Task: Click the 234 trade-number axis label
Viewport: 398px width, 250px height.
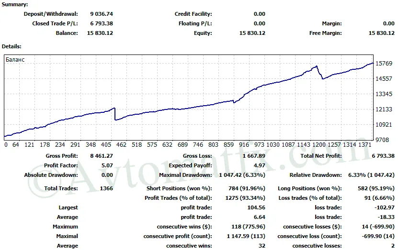Action: (60, 145)
